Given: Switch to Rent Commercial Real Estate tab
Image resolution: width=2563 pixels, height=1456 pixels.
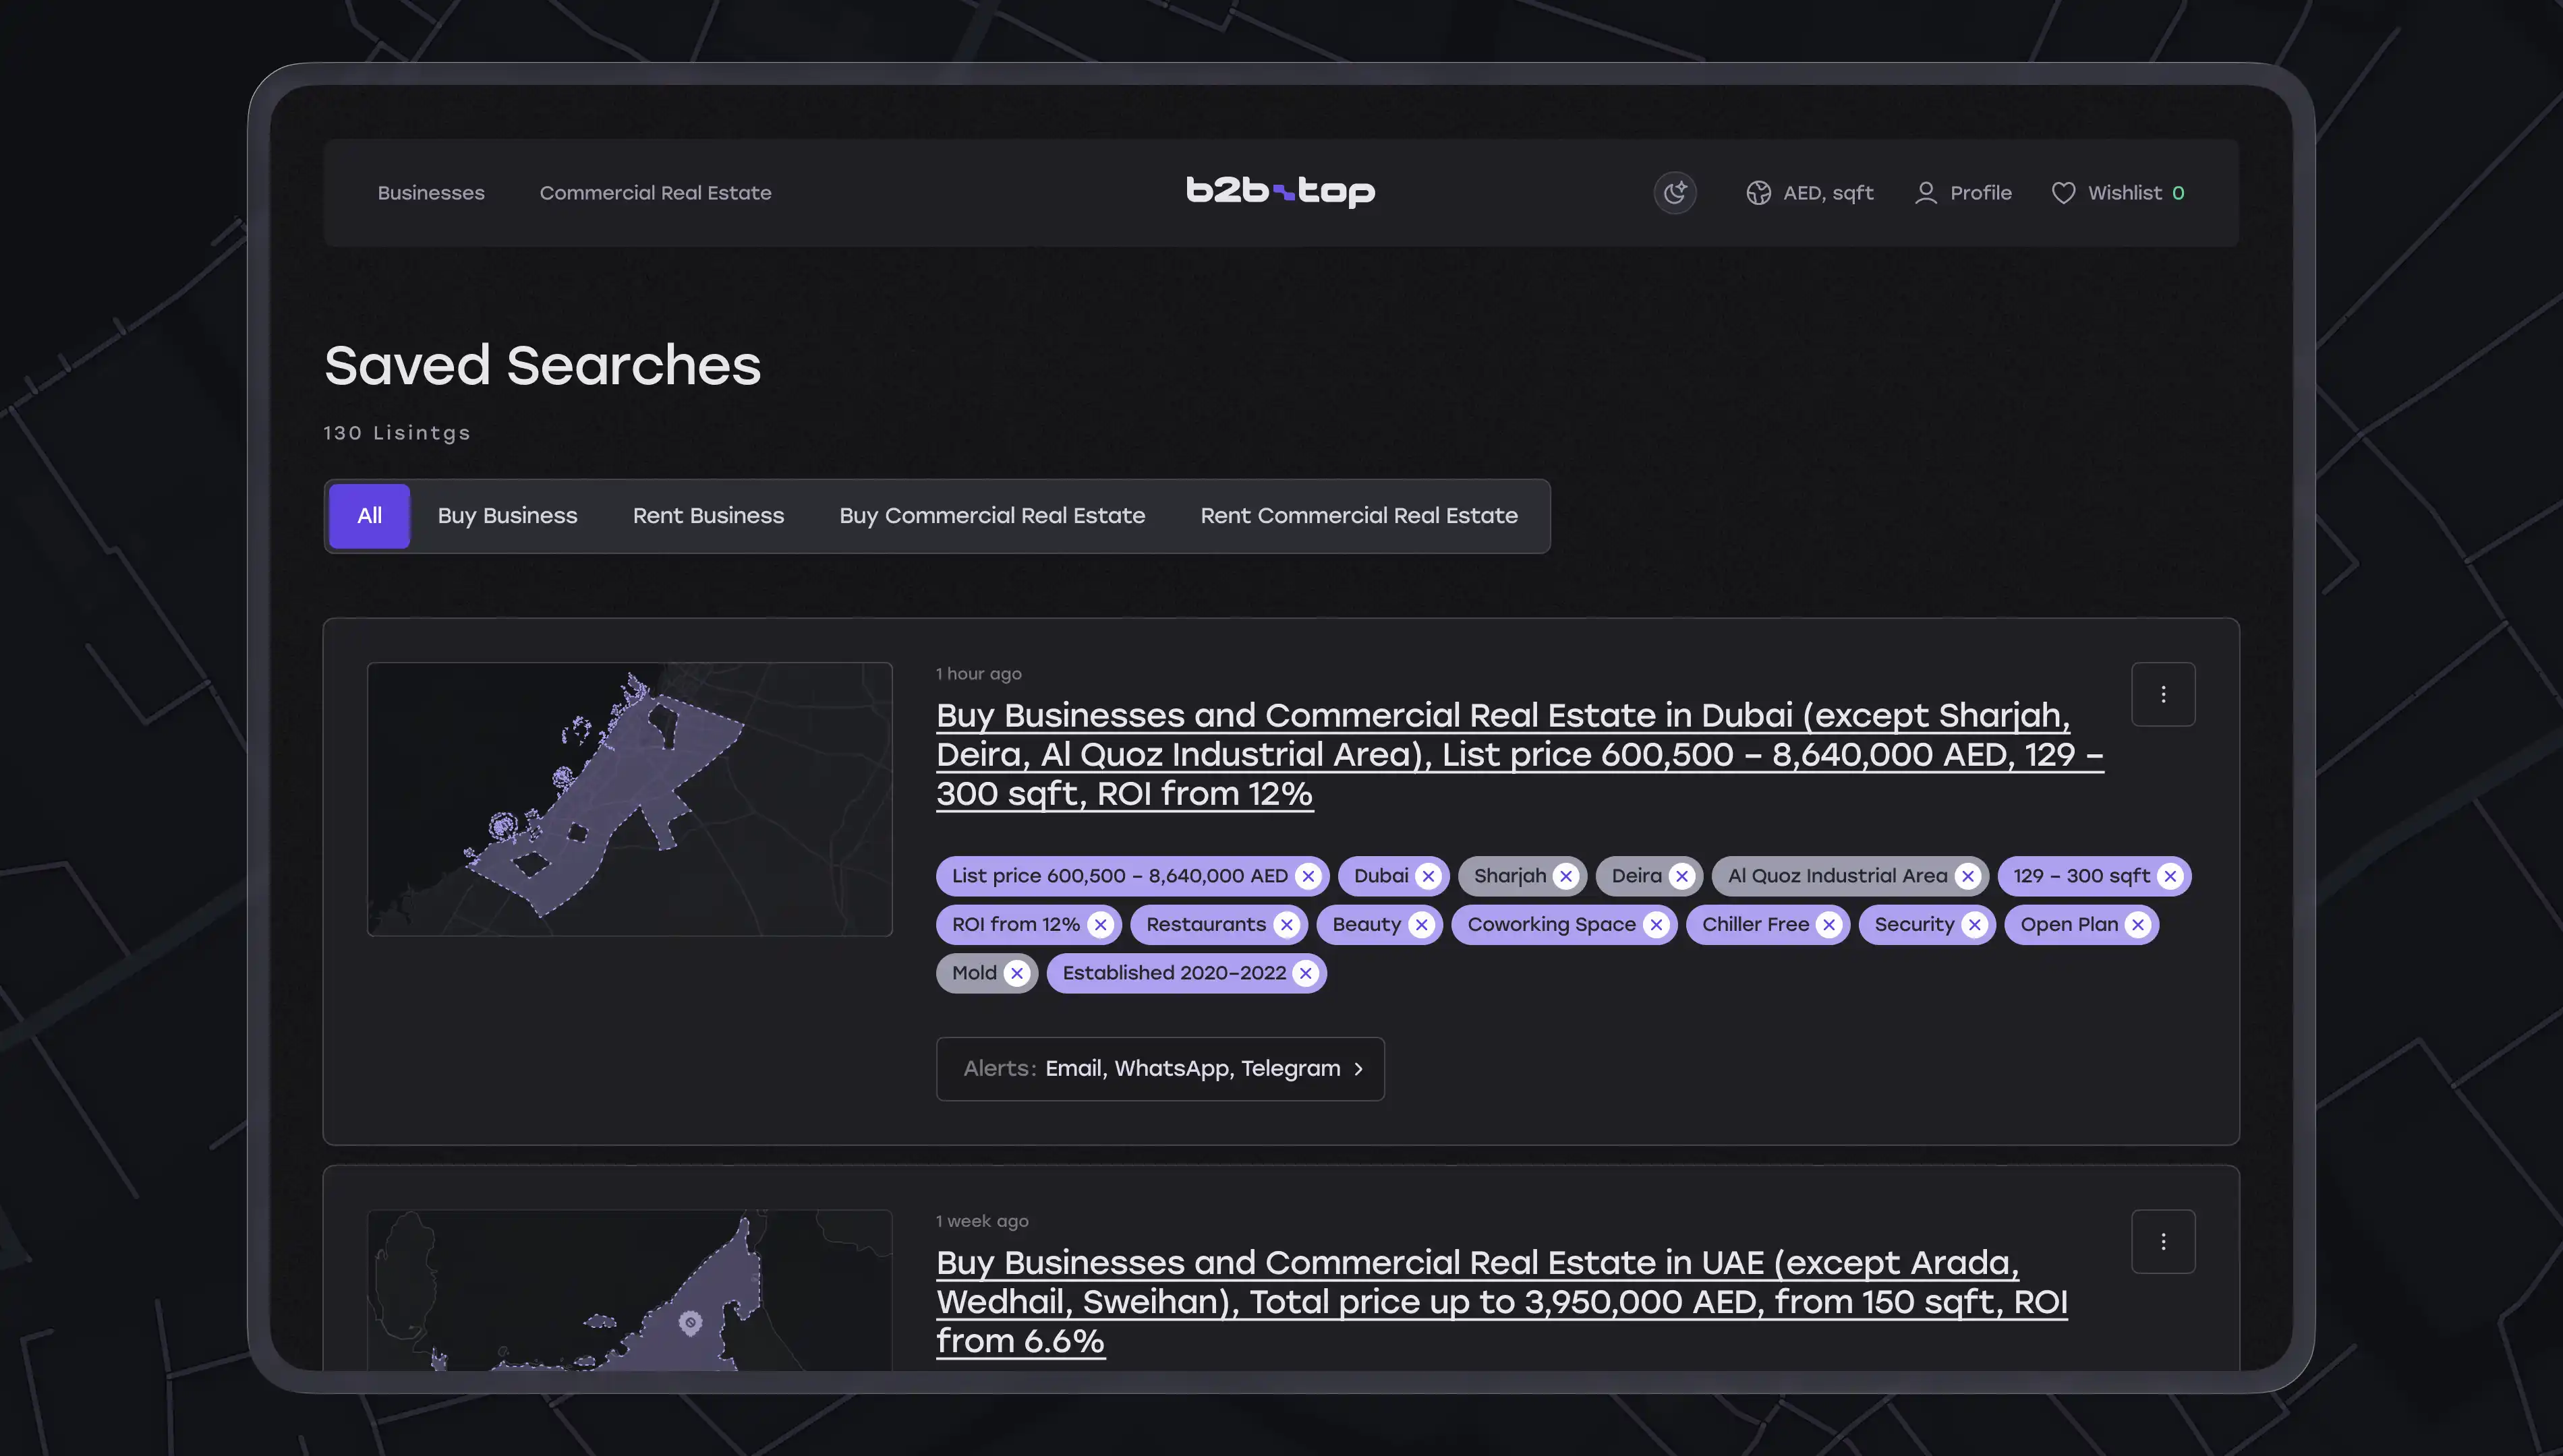Looking at the screenshot, I should (1358, 516).
